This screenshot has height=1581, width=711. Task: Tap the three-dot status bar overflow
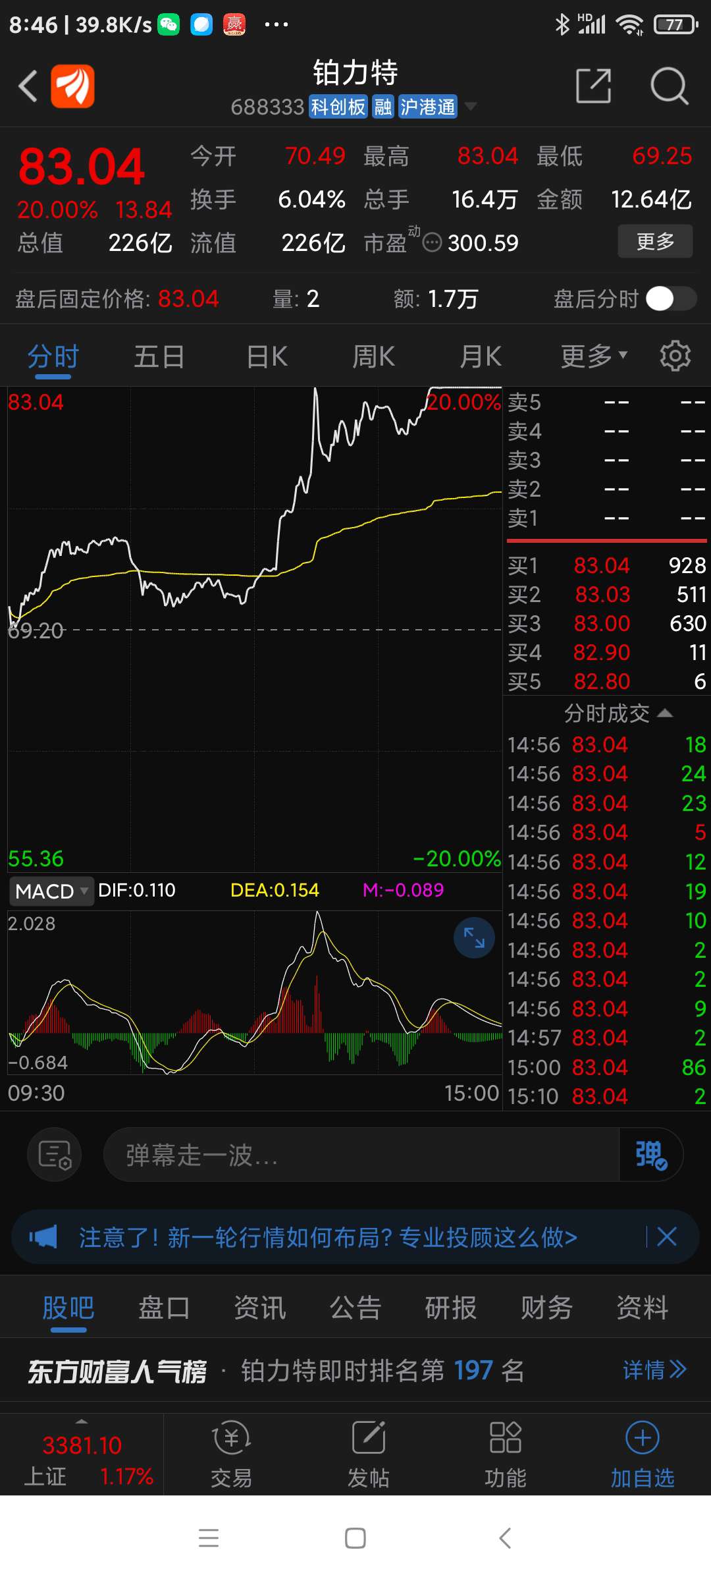pos(276,24)
